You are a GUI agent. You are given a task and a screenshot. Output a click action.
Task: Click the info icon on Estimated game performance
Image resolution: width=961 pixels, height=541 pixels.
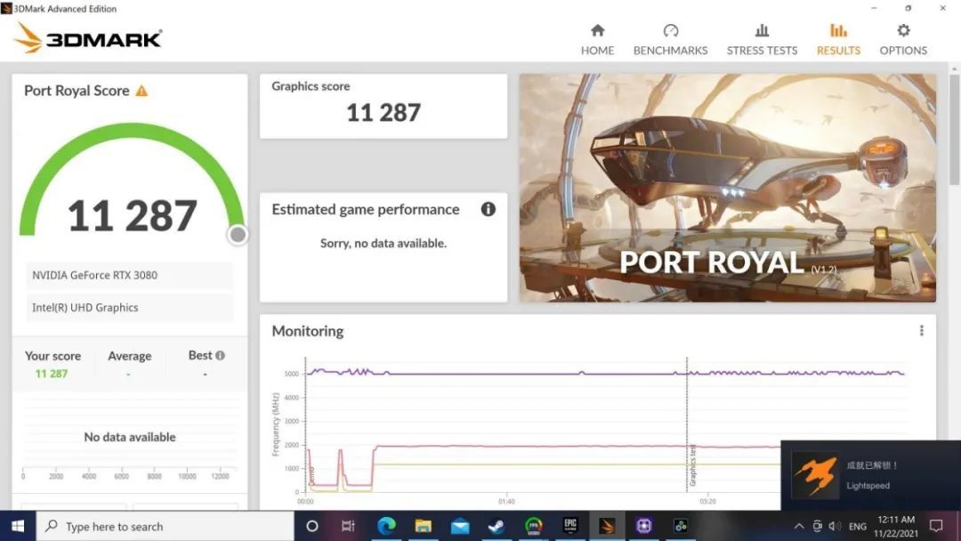[x=488, y=209]
